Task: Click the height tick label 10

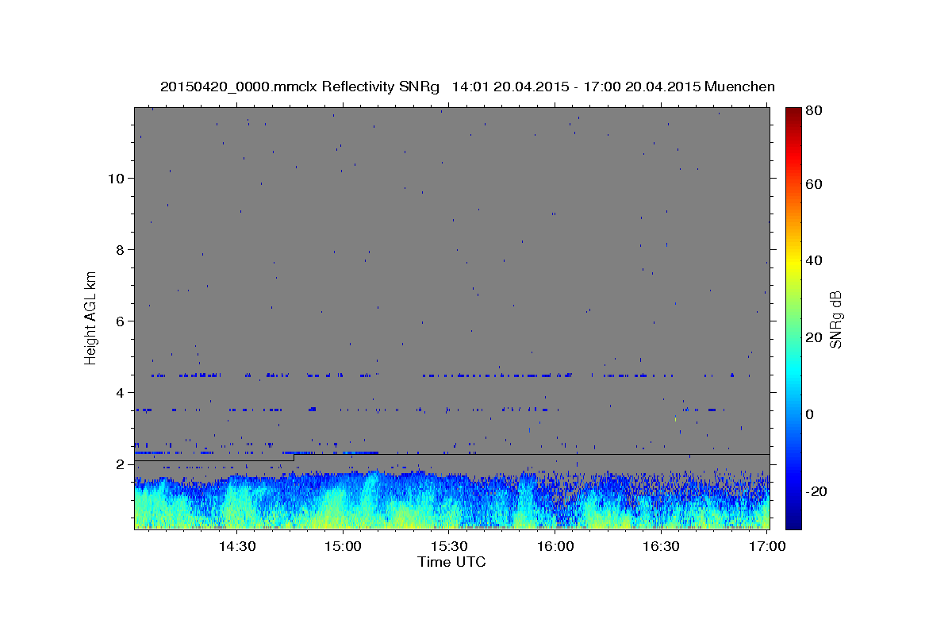Action: (x=117, y=179)
